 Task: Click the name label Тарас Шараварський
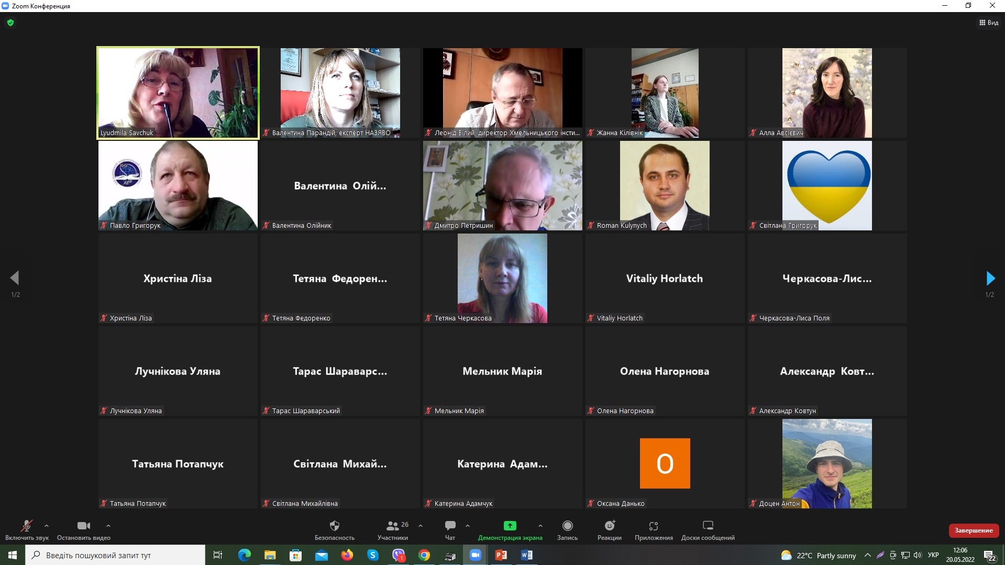pos(306,411)
